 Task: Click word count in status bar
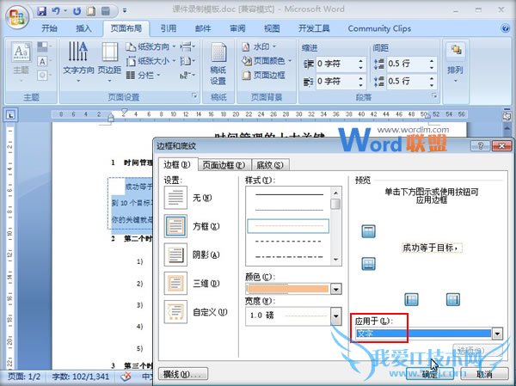80,377
